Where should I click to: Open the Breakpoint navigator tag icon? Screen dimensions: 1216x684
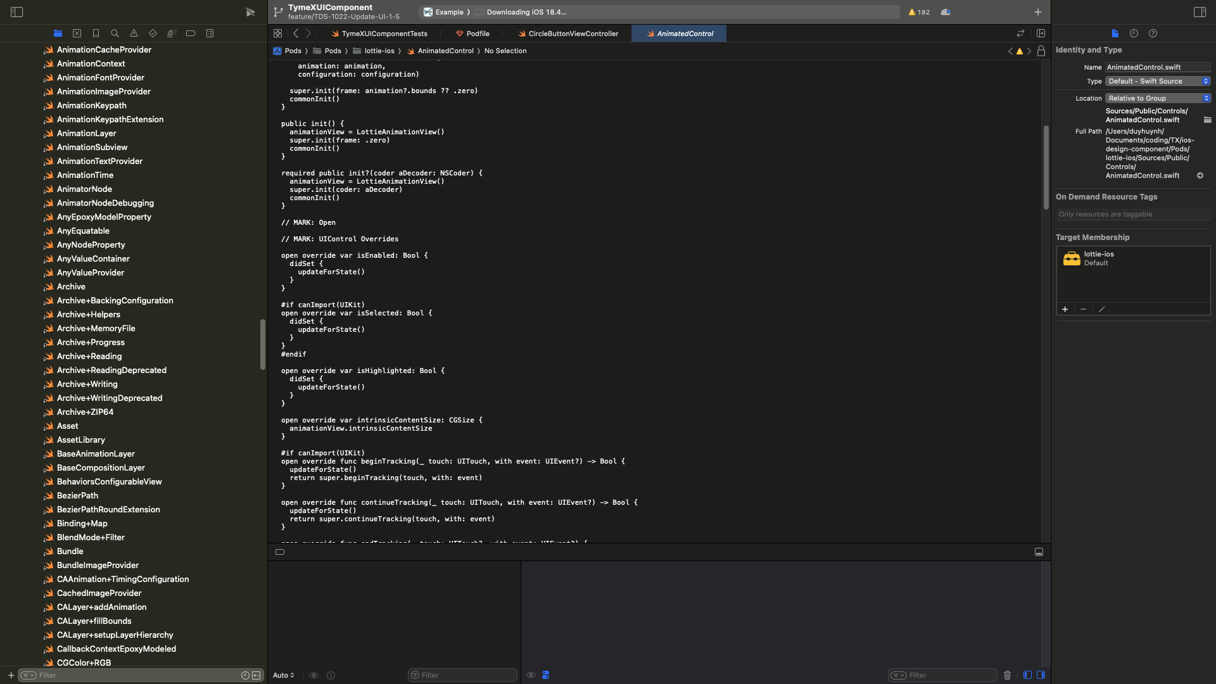(191, 34)
